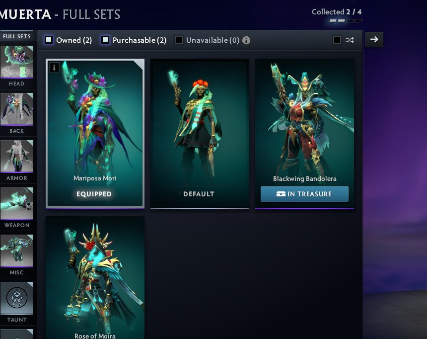Select the Rose of Moira set
The width and height of the screenshot is (427, 339).
(x=95, y=278)
